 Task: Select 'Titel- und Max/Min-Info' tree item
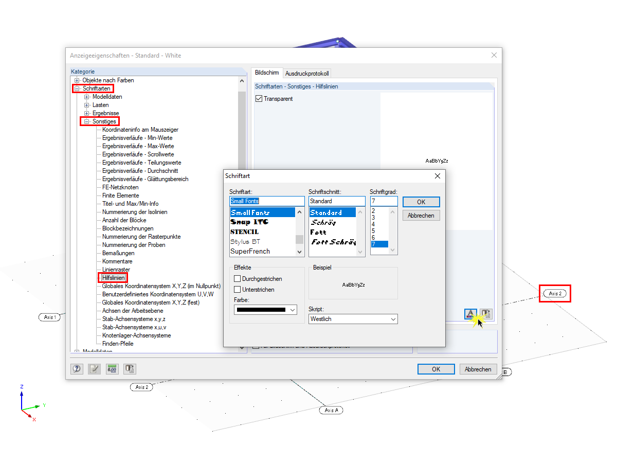[x=130, y=204]
